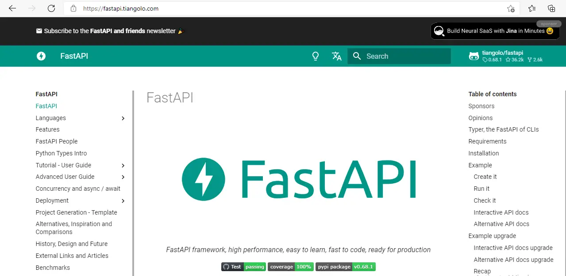Screen dimensions: 566x276
Task: Toggle dark mode lightbulb icon
Action: (316, 56)
